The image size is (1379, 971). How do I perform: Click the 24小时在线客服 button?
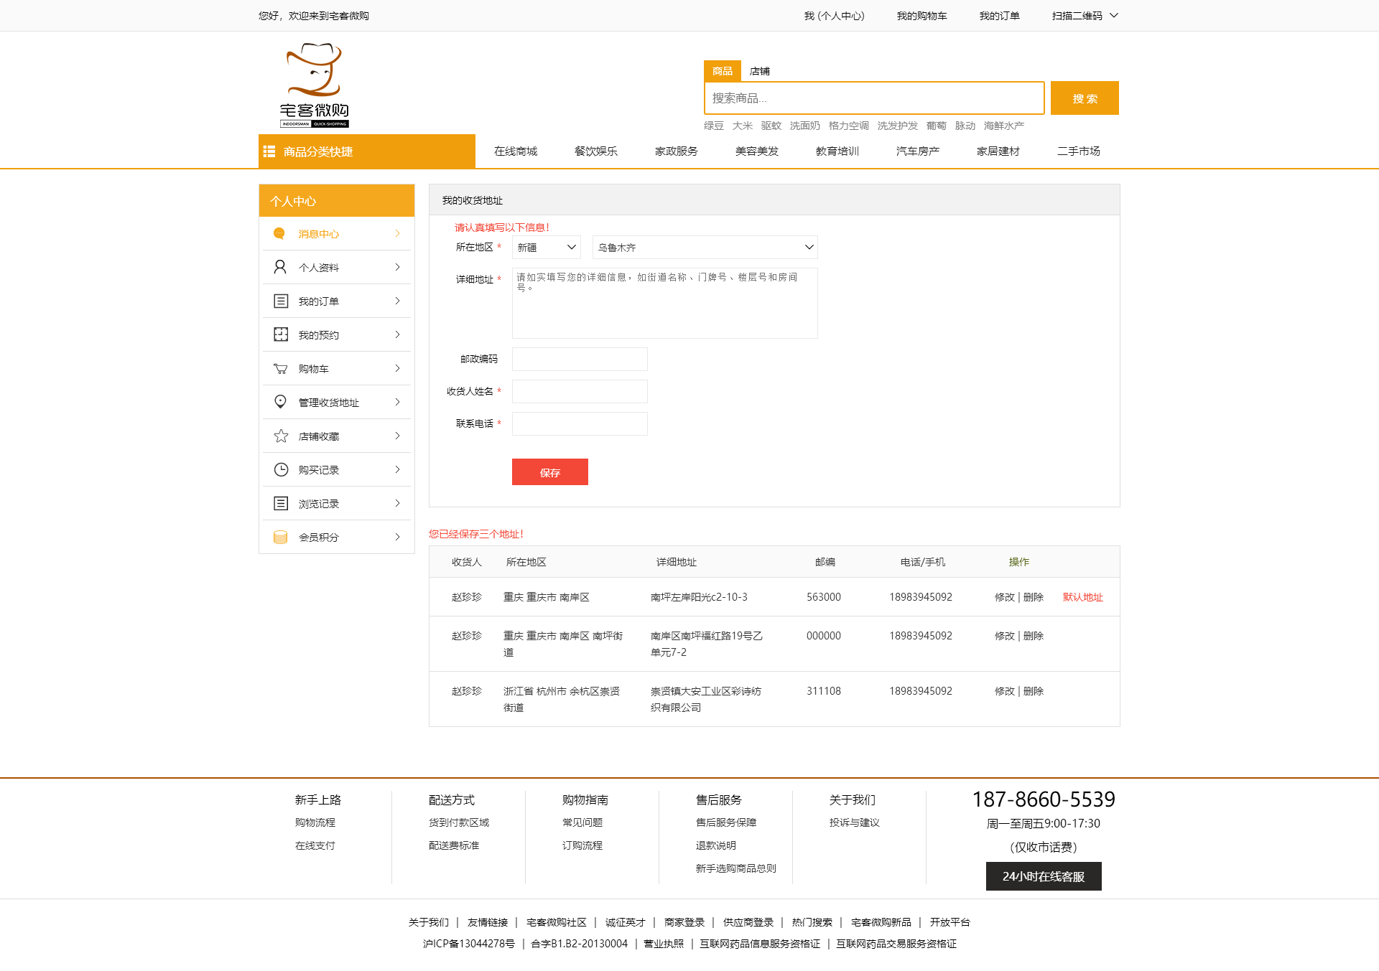pos(1043,876)
